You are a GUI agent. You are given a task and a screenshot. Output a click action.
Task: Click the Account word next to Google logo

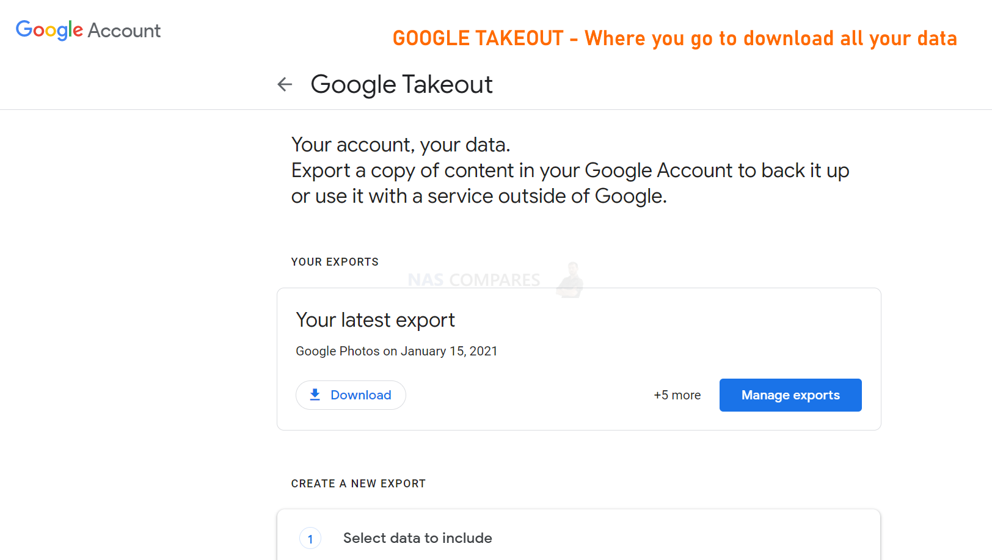click(124, 31)
